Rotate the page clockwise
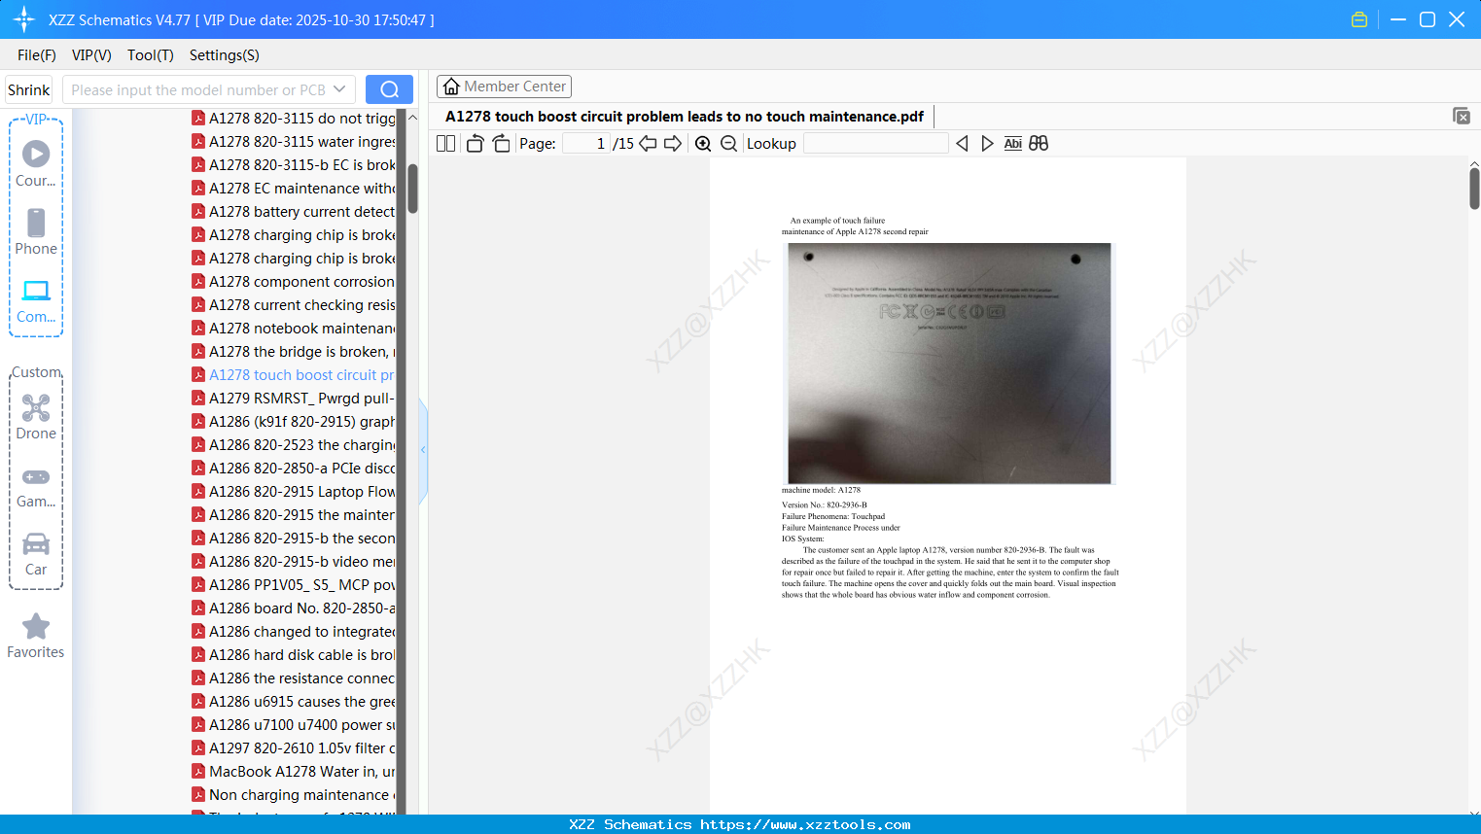Screen dimensions: 1481x834 (501, 144)
